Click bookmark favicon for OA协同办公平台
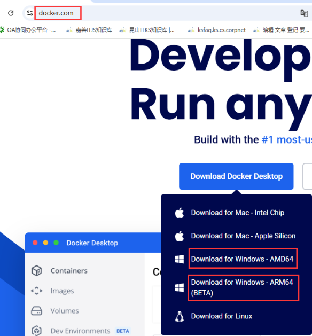Screen dimensions: 312x336 tap(2, 30)
